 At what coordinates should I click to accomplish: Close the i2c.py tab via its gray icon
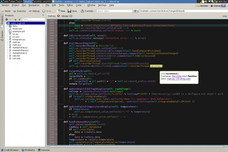coord(71,16)
